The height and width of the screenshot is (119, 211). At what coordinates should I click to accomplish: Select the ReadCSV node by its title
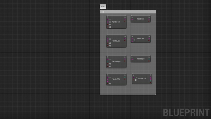pos(142,79)
